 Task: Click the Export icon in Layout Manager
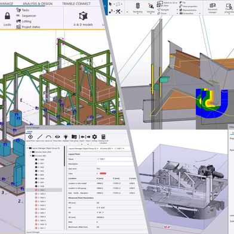point(88,137)
